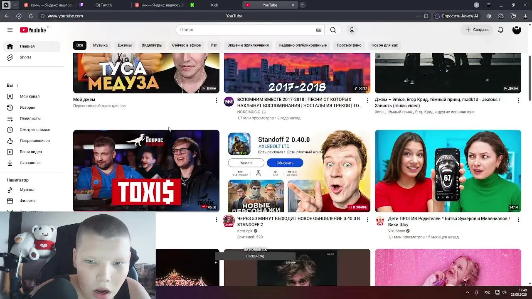Go back with the browser back arrow
This screenshot has height=299, width=532.
tap(7, 16)
